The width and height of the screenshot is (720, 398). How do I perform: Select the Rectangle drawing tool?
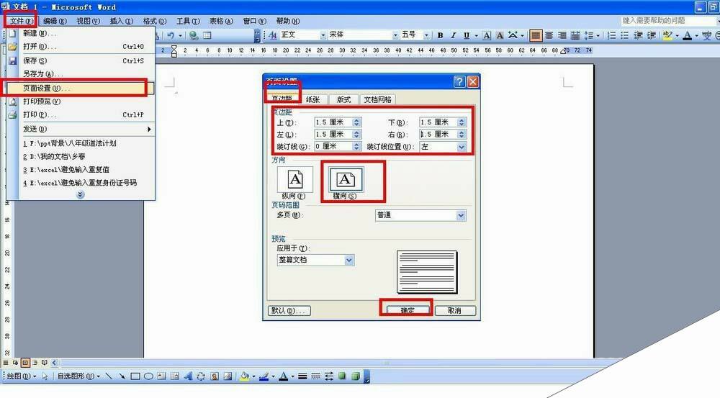[135, 376]
